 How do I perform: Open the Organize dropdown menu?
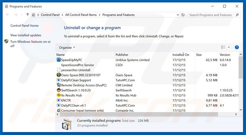[67, 48]
